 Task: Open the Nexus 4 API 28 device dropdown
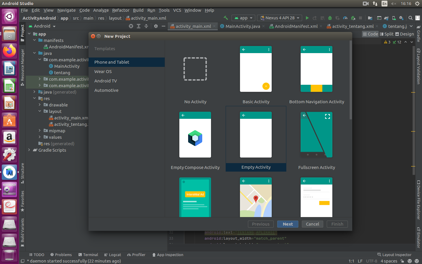280,18
